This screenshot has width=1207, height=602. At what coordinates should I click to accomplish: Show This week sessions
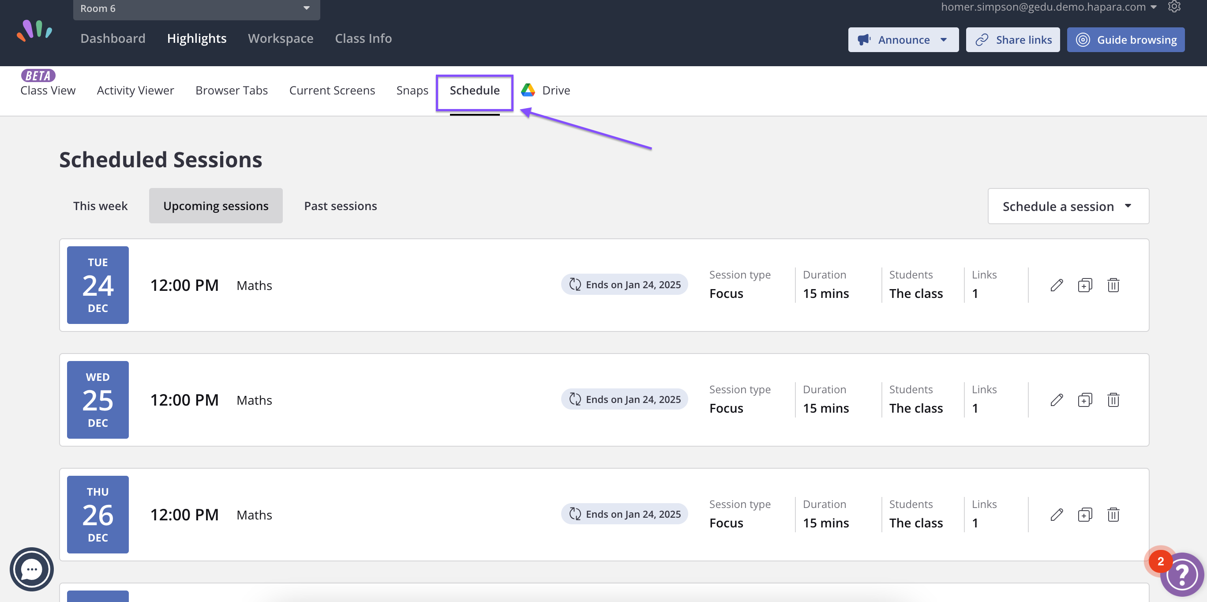click(100, 206)
